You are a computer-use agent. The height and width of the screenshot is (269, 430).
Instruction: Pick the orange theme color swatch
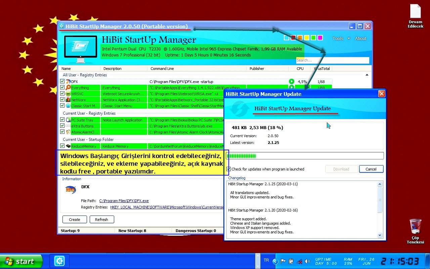(300, 38)
